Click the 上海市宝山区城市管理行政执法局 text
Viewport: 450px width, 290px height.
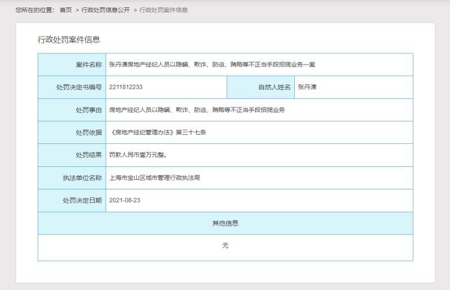pos(155,178)
